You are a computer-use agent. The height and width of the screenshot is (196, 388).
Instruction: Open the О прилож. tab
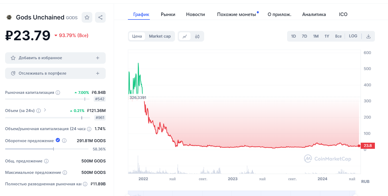279,14
